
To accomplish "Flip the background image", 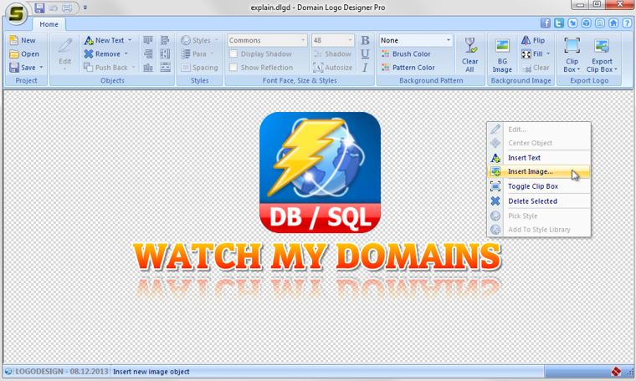I will coord(533,40).
